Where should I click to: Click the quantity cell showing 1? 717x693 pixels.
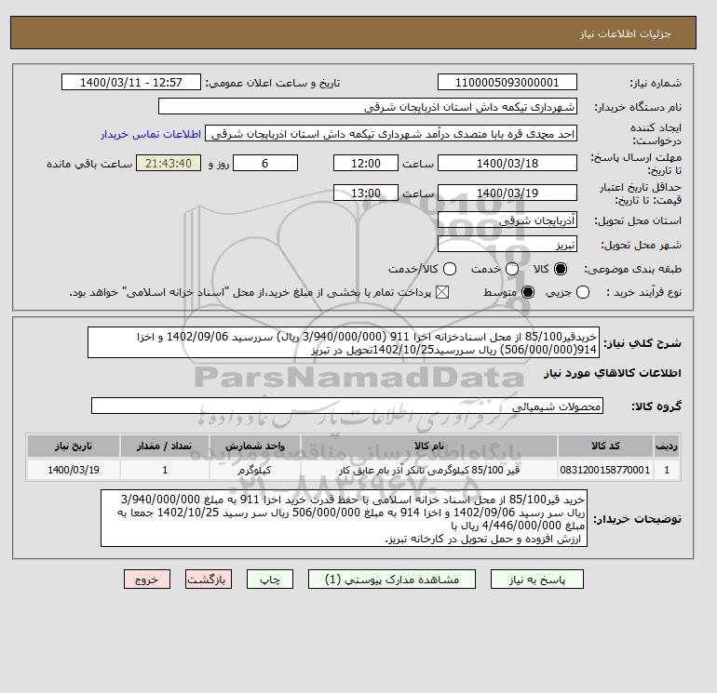tap(165, 470)
